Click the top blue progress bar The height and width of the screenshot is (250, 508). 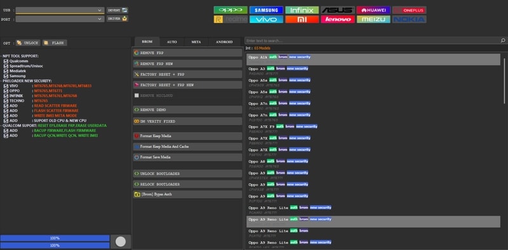pyautogui.click(x=55, y=238)
